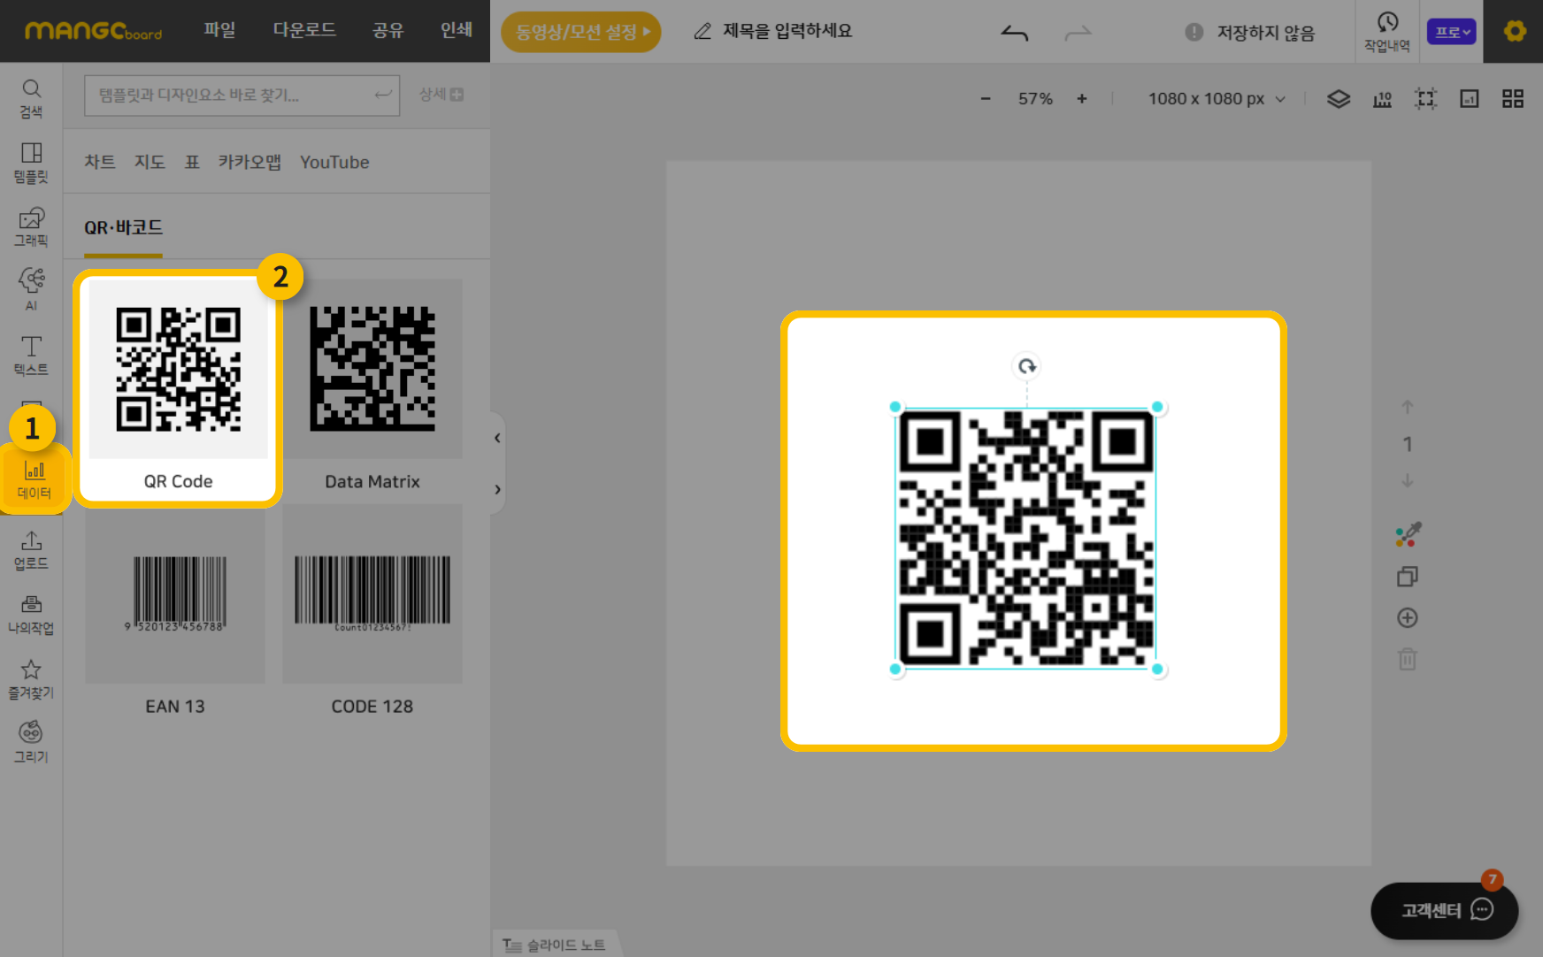Open the 다운로드 menu
Image resolution: width=1543 pixels, height=957 pixels.
pos(304,30)
